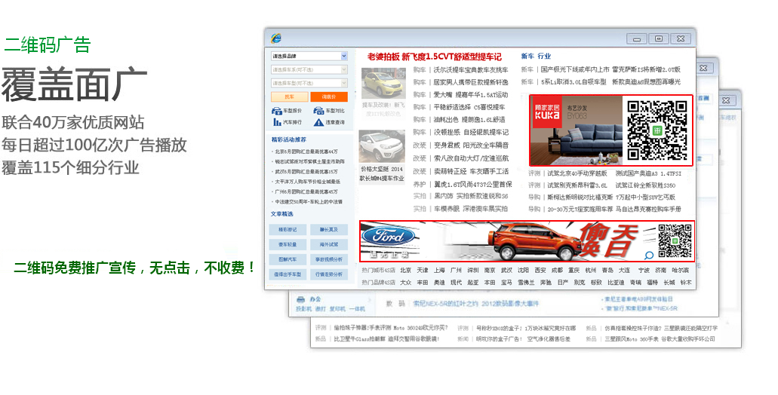The width and height of the screenshot is (778, 395).
Task: Open link 沃尔沃提车宝典教车友挑车
Action: 472,70
